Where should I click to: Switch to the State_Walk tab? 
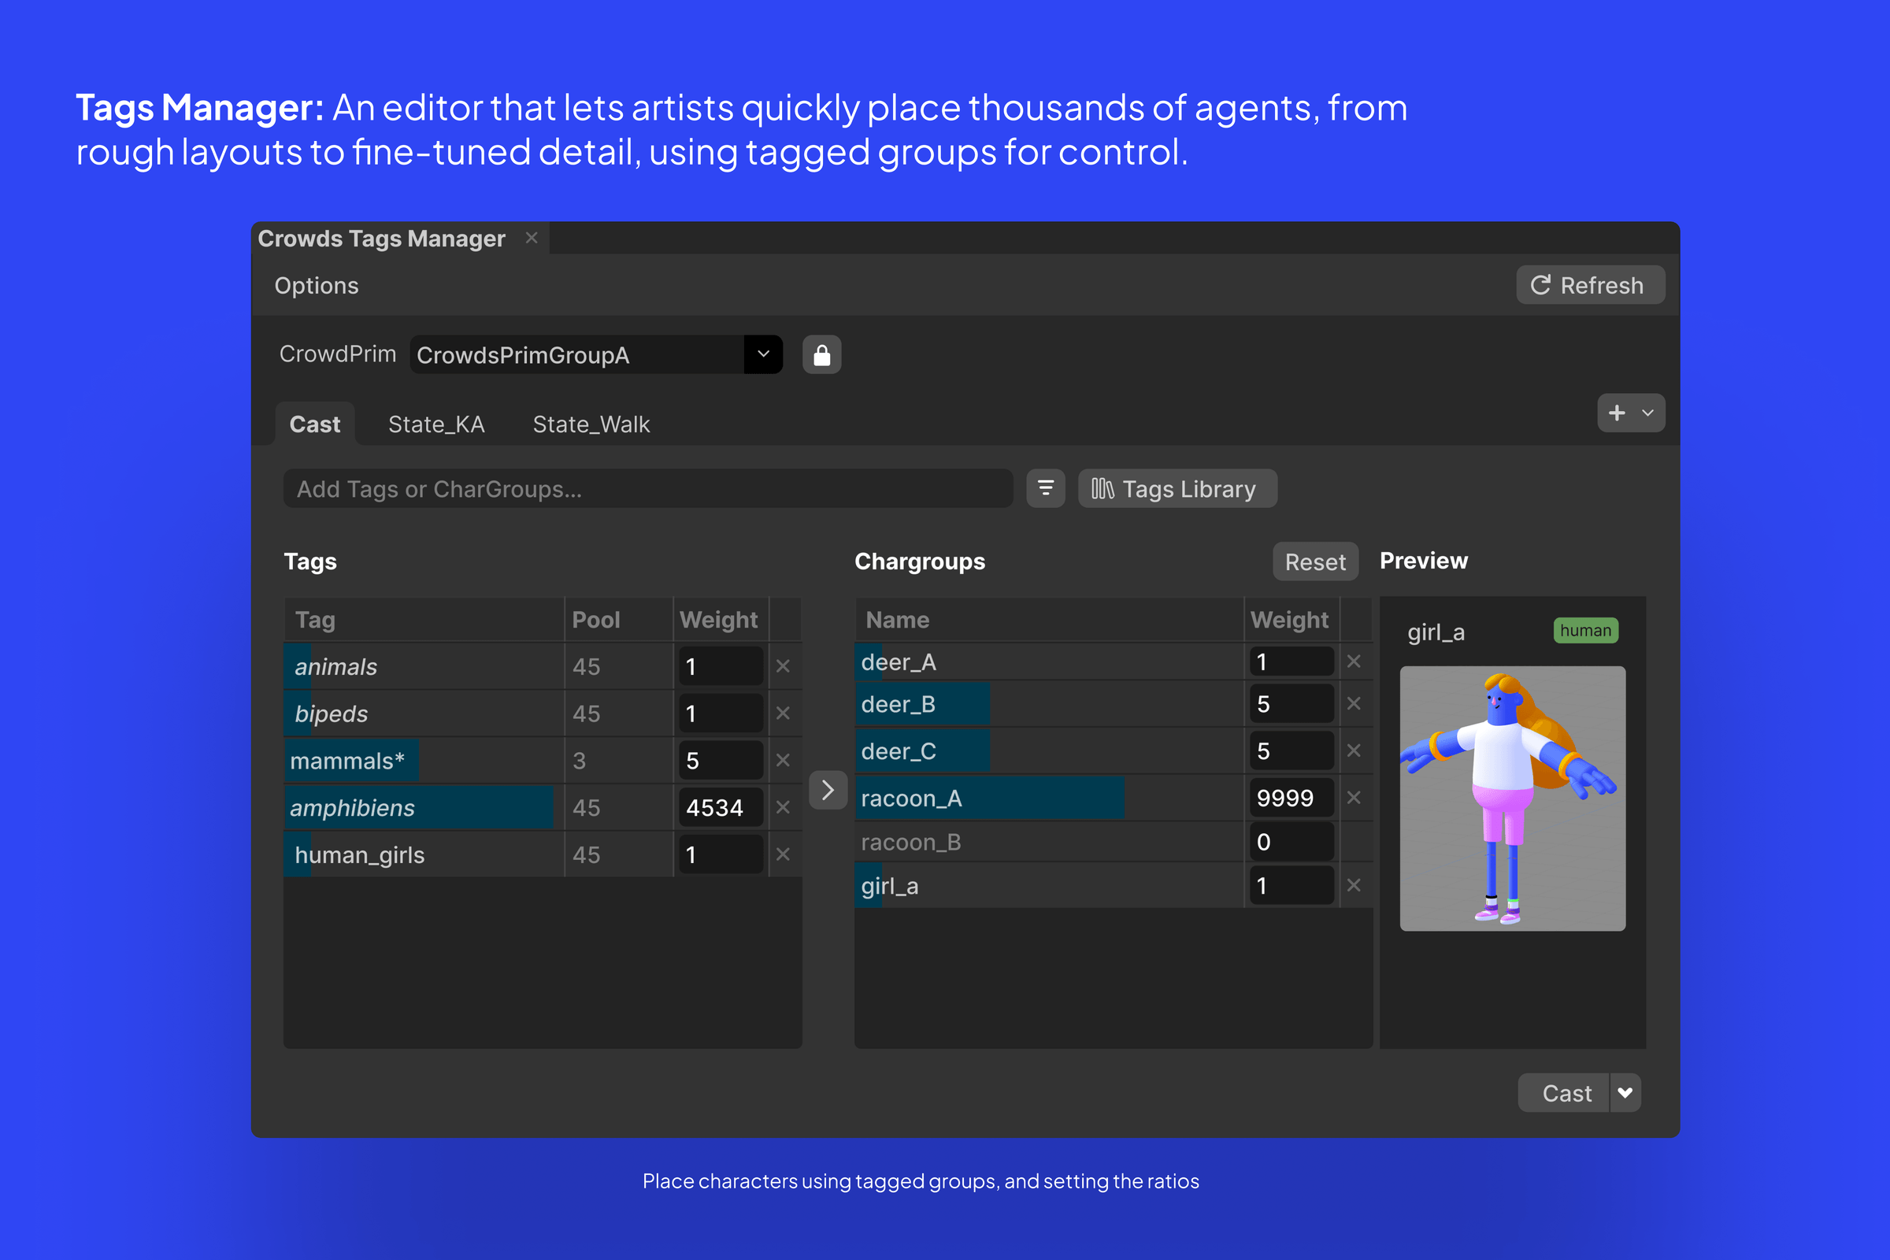pos(591,424)
